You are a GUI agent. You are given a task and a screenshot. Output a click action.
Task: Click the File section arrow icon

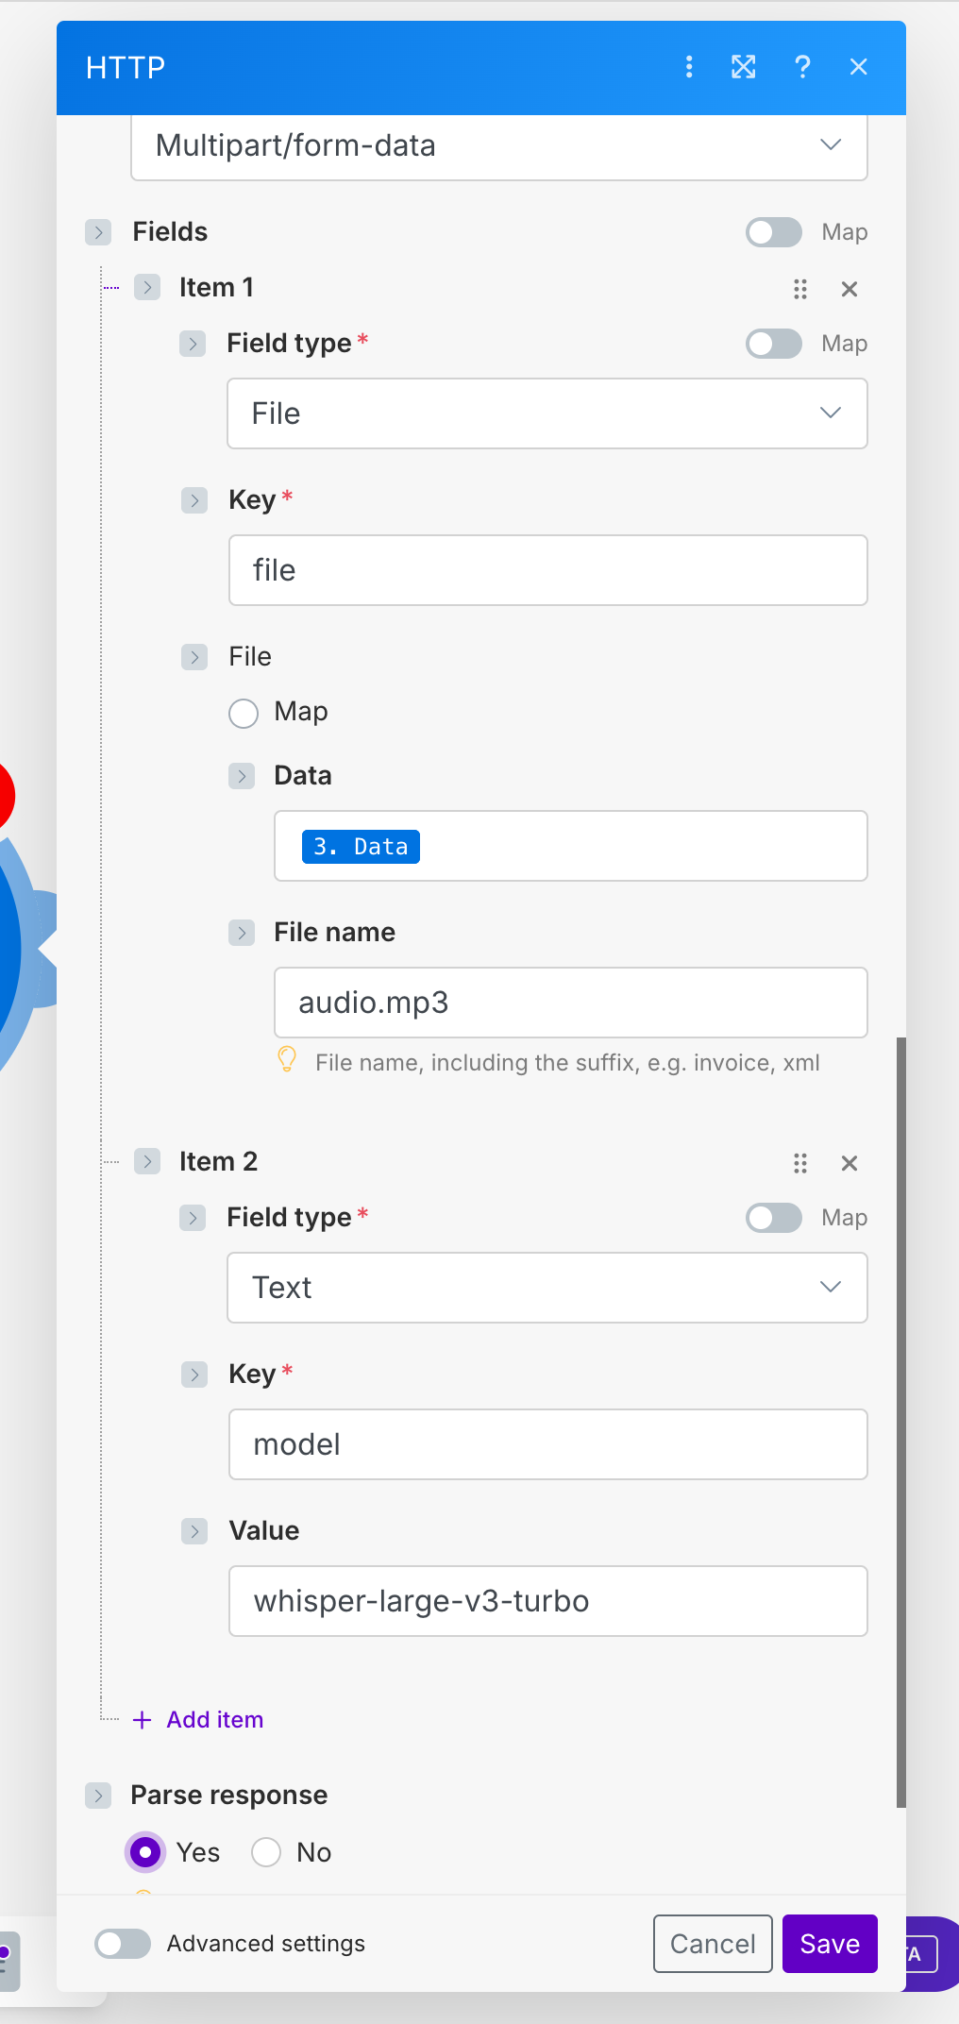pyautogui.click(x=194, y=657)
